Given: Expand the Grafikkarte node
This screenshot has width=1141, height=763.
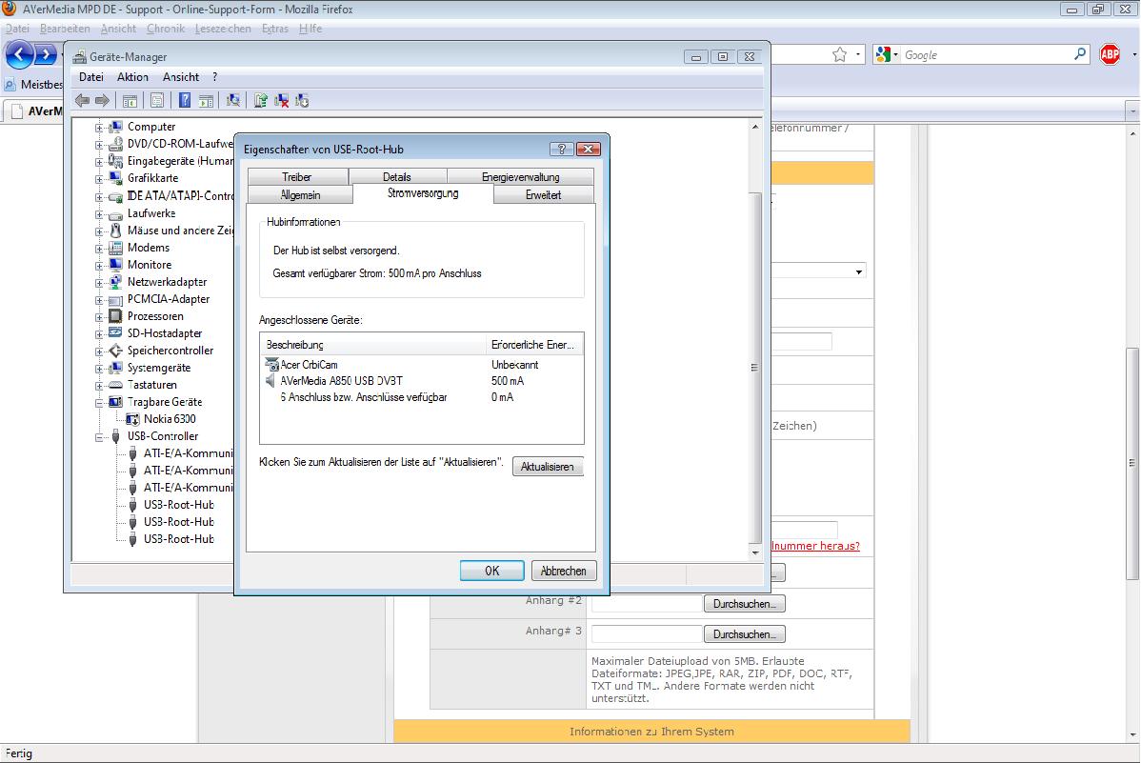Looking at the screenshot, I should click(99, 178).
